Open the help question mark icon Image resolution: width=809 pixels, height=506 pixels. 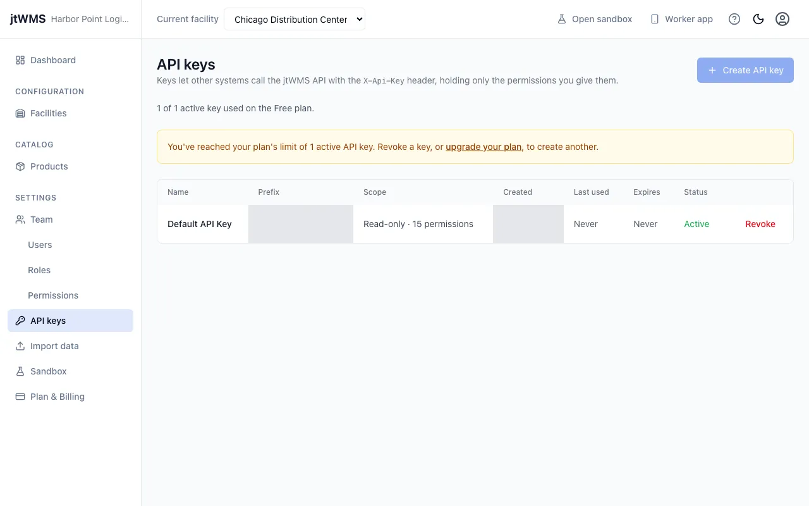[x=734, y=19]
